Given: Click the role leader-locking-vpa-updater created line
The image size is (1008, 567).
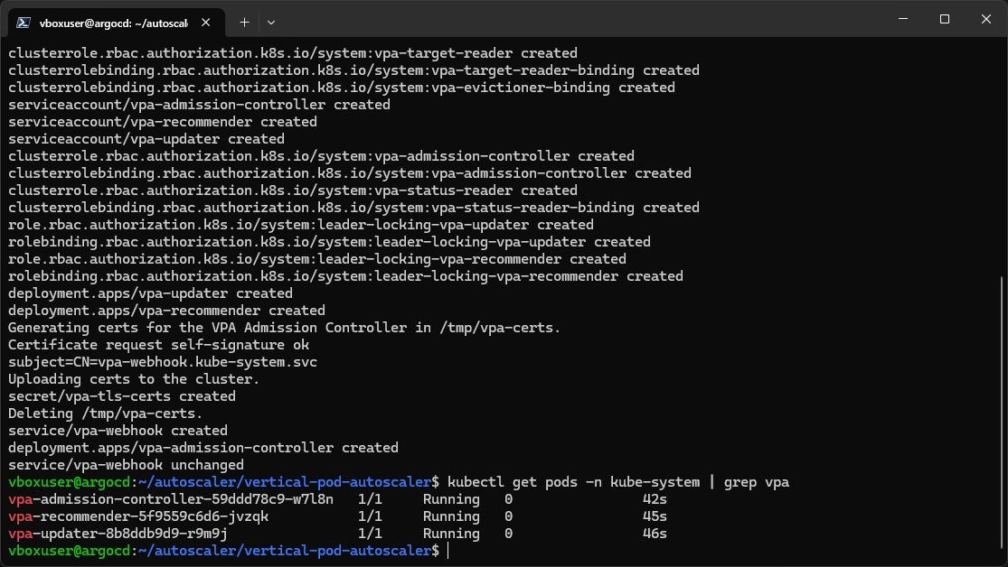Looking at the screenshot, I should click(301, 225).
